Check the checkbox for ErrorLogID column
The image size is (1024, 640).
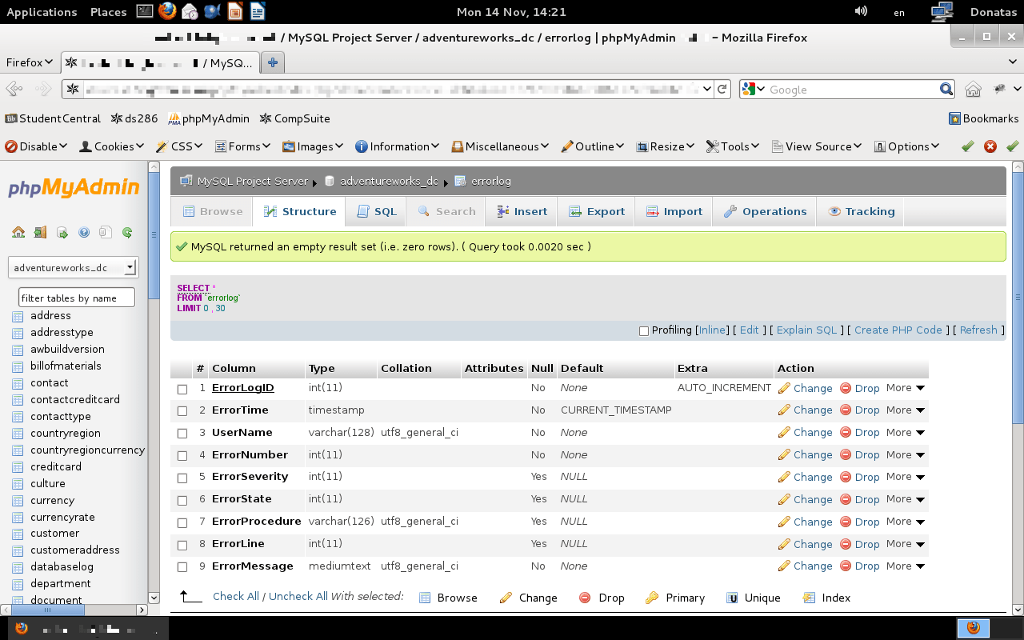coord(182,388)
